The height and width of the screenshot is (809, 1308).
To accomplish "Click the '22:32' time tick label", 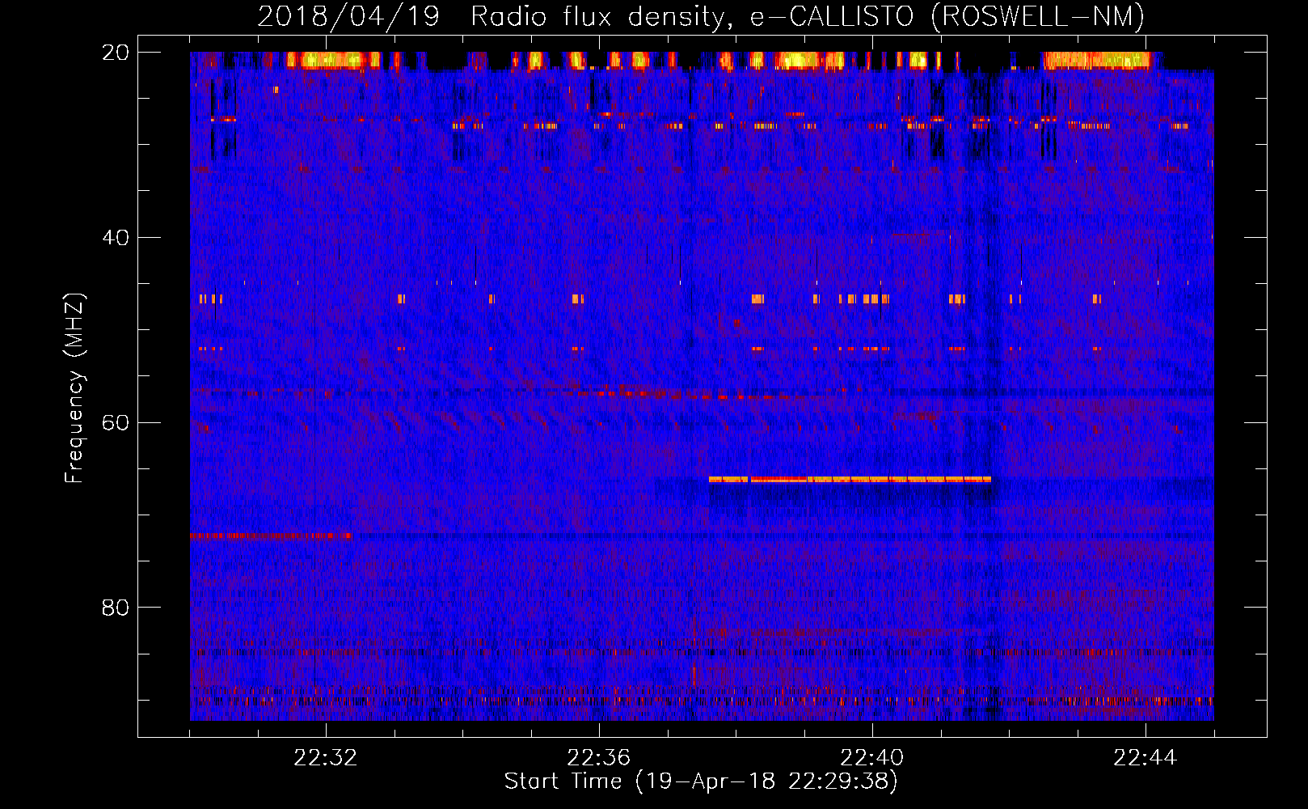I will [326, 758].
